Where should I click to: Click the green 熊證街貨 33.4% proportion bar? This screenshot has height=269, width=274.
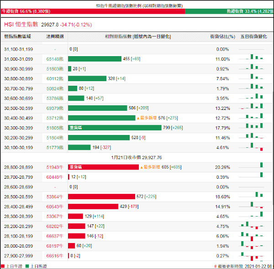[x=229, y=11]
